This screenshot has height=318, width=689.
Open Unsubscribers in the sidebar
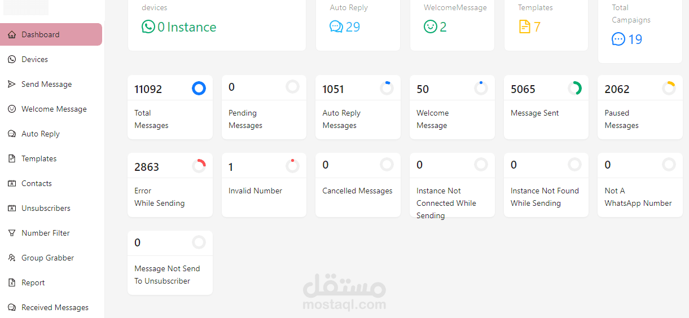coord(51,208)
